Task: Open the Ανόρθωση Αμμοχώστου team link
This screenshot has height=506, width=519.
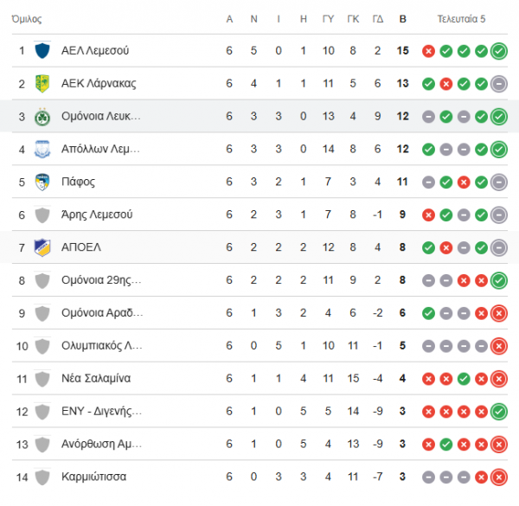Action: click(x=101, y=444)
